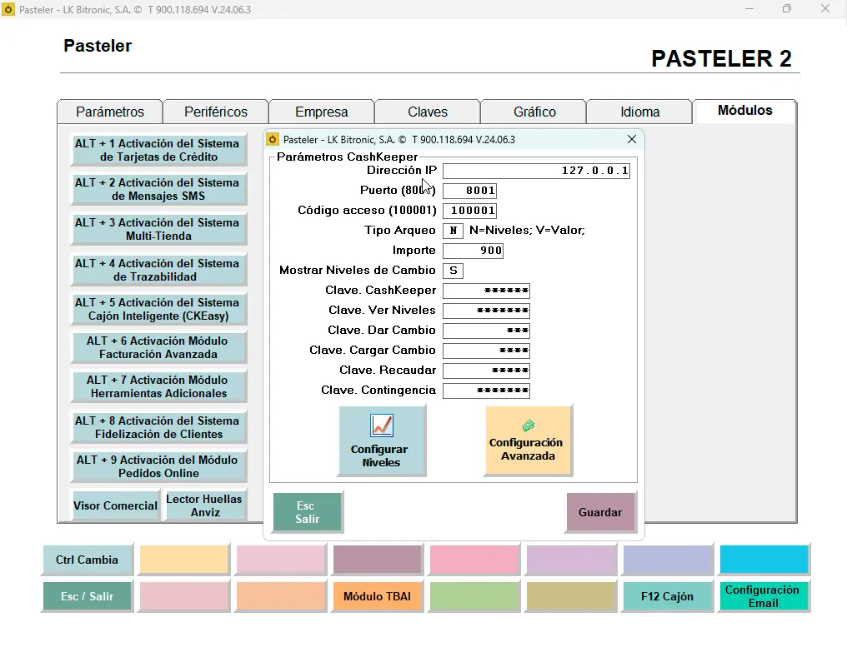Click ALT + 6 Módulo Facturación Avanzada
Image resolution: width=847 pixels, height=652 pixels.
(158, 347)
